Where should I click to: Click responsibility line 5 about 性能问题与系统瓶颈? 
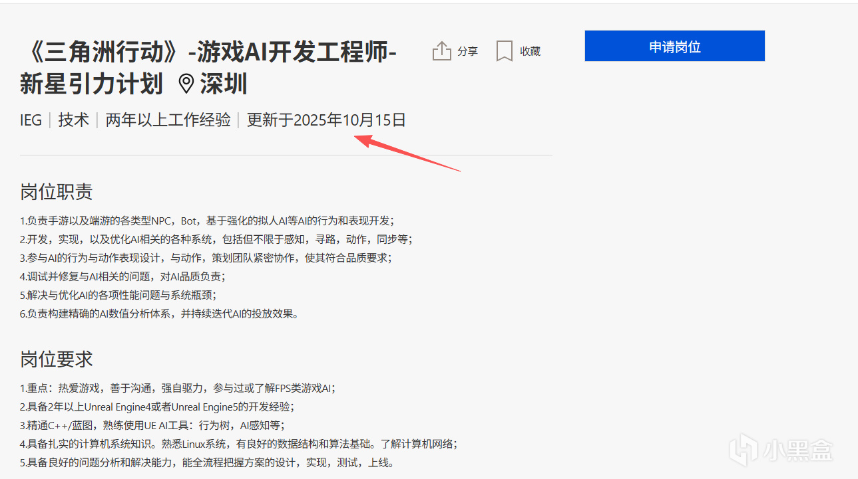click(x=118, y=295)
